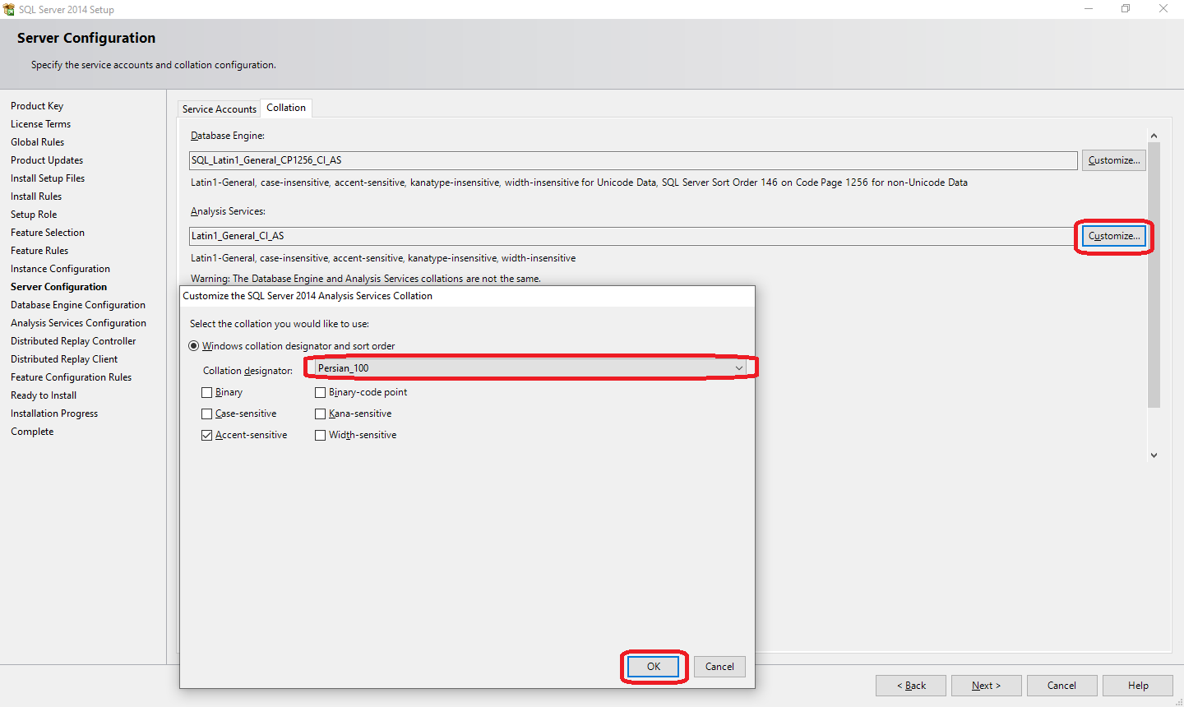Toggle the Kana-sensitive checkbox
Image resolution: width=1184 pixels, height=707 pixels.
tap(321, 414)
